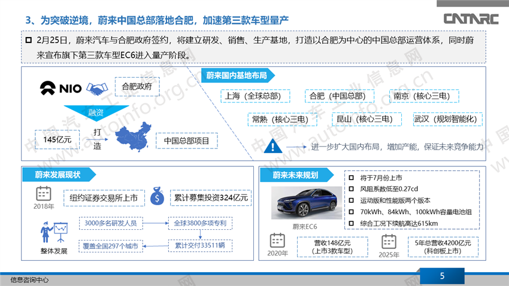509x286 pixels.
Task: Click the 纽约证券交易所上市 box
Action: 104,198
